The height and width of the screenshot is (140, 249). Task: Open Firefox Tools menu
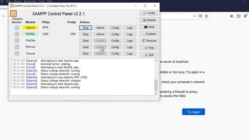[42, 1]
